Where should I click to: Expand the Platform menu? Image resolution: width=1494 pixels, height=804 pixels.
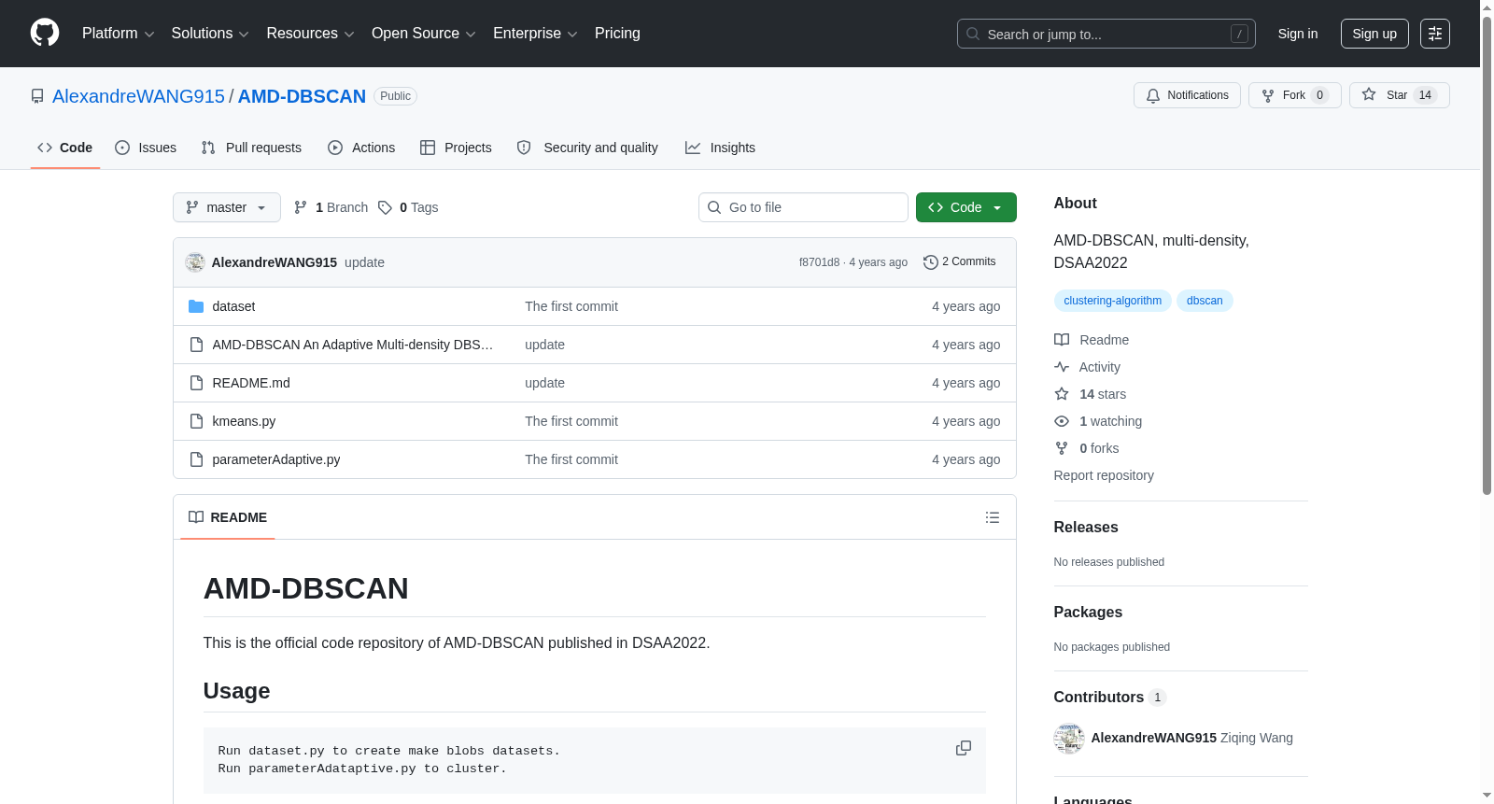(x=119, y=34)
